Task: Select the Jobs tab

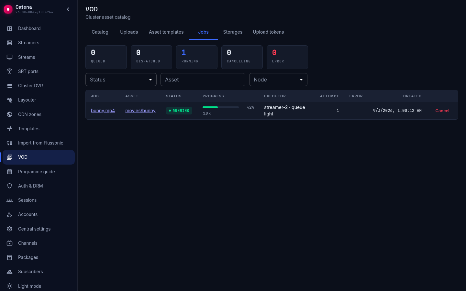Action: point(203,32)
